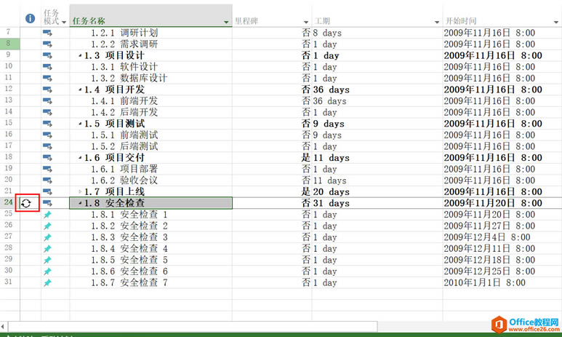Screen dimensions: 562x337
Task: Click the blue info indicator column header icon
Action: tap(30, 18)
